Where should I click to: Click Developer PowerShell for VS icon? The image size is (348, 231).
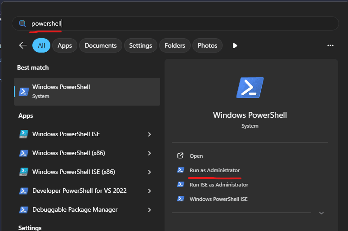click(24, 191)
